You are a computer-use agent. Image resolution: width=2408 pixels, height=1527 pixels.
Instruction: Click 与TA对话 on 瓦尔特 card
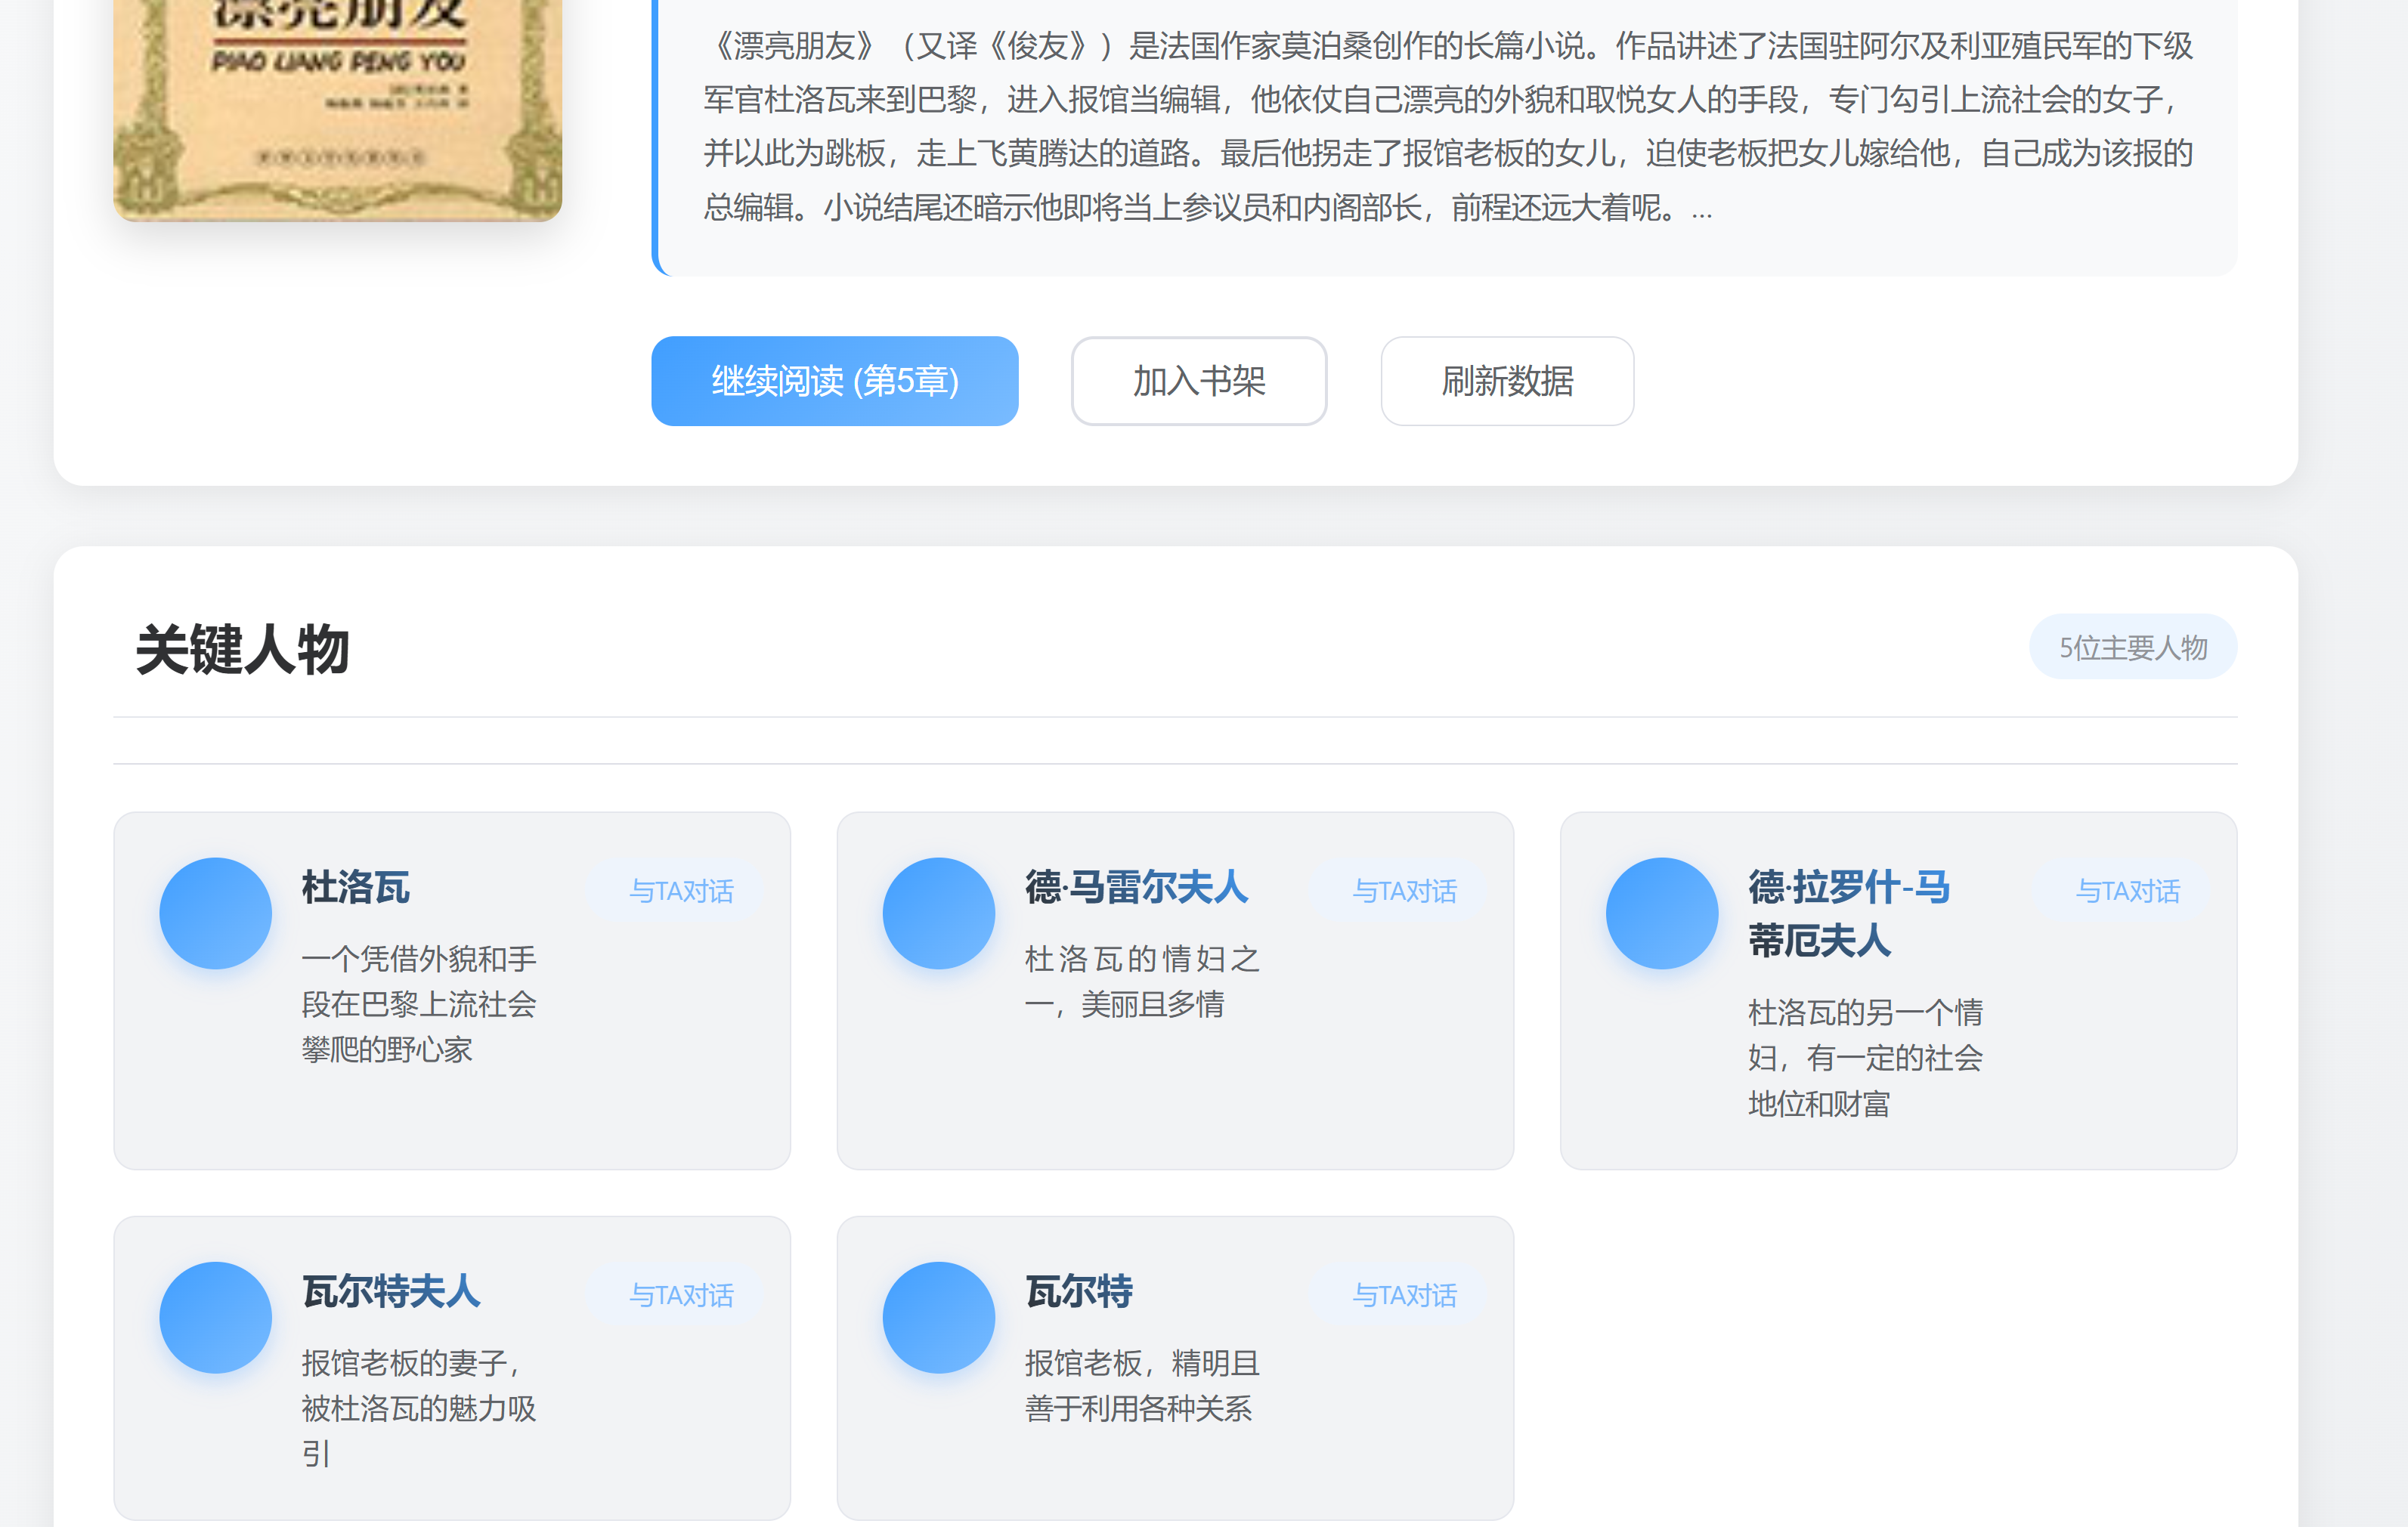pos(1404,1294)
